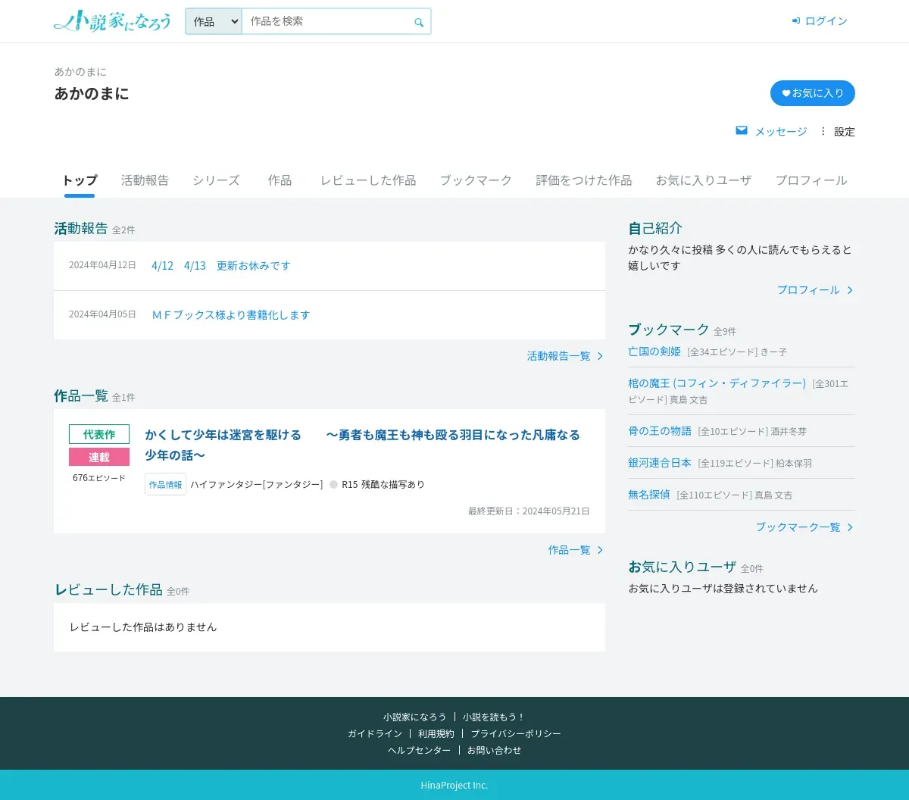The height and width of the screenshot is (800, 909).
Task: Open the ＭＦブックス様より書籍化します report
Action: (230, 315)
